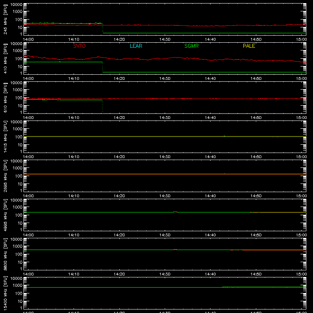
Task: Click the small green bump in 4995 MHz trace
Action: point(175,212)
